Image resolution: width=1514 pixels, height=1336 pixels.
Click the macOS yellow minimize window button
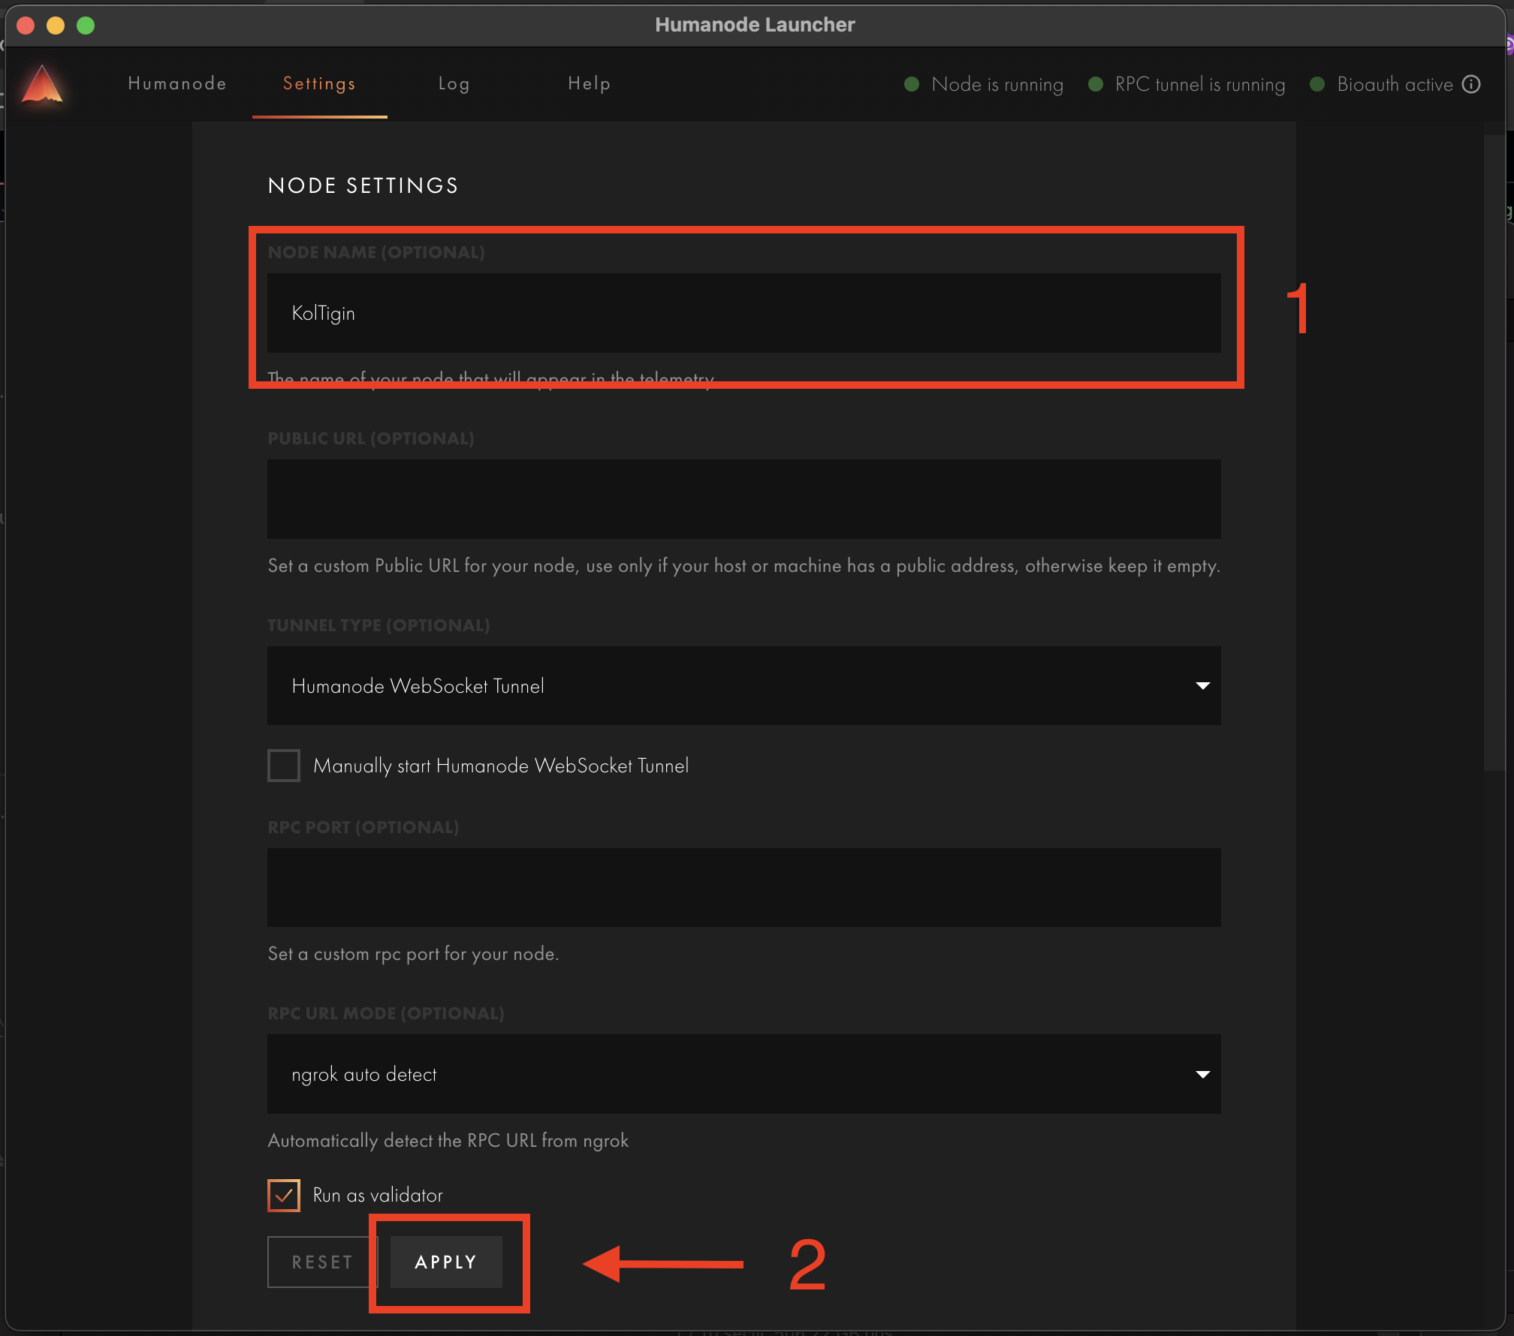[x=56, y=26]
